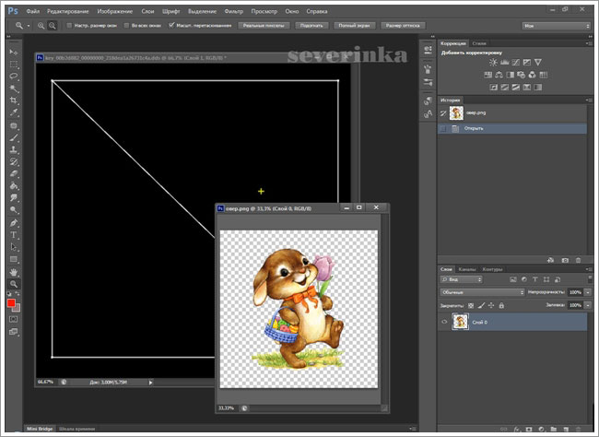
Task: Hide layer 'Слой 0' with the eye icon
Action: pyautogui.click(x=444, y=323)
